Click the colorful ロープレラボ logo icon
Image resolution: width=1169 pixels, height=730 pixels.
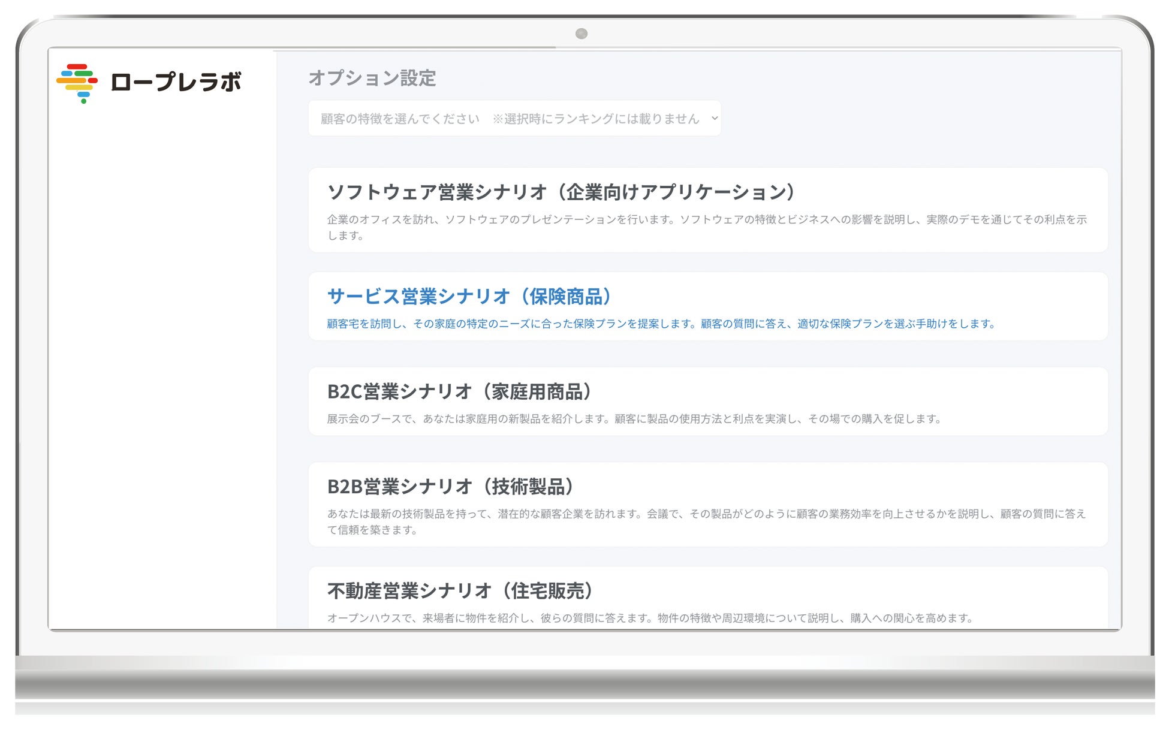[x=77, y=82]
